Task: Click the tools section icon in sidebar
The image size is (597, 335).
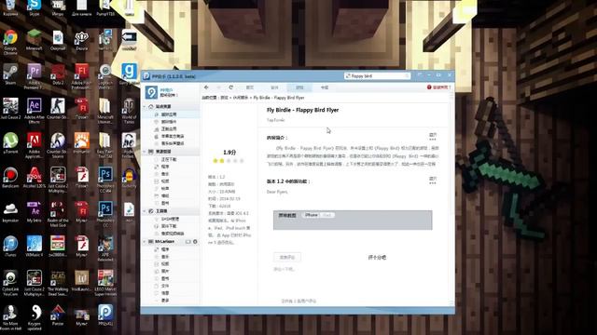Action: click(x=151, y=211)
